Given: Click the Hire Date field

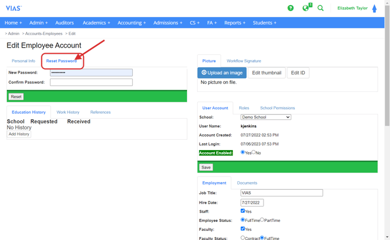Looking at the screenshot, I should coord(252,203).
